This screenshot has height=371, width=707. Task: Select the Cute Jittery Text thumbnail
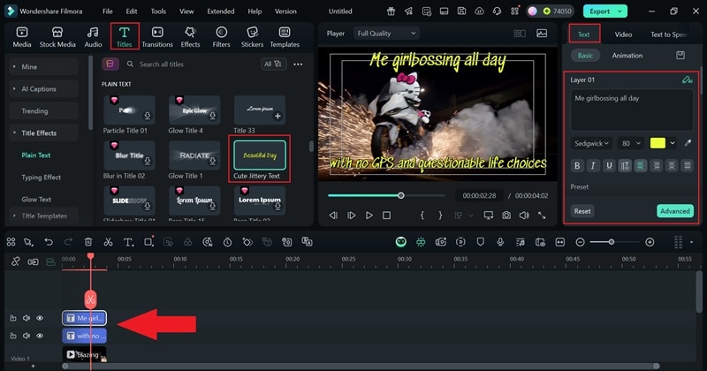click(x=260, y=155)
